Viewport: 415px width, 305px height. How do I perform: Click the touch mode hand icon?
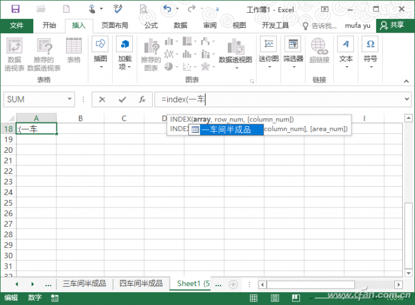point(92,9)
